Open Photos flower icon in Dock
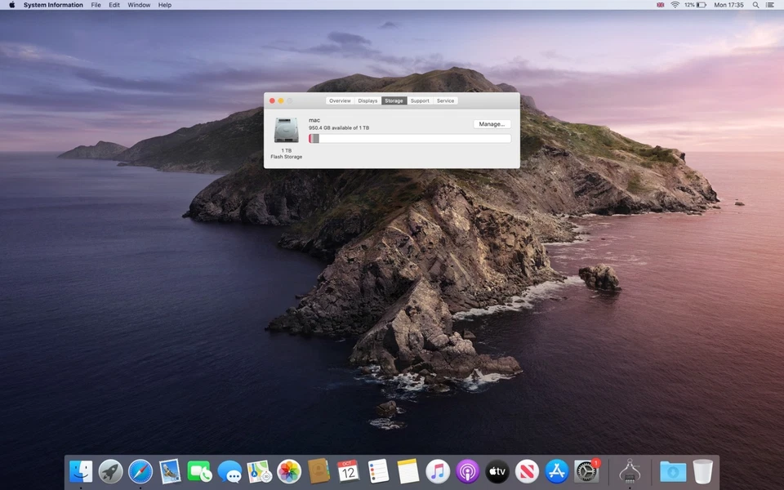 click(289, 471)
